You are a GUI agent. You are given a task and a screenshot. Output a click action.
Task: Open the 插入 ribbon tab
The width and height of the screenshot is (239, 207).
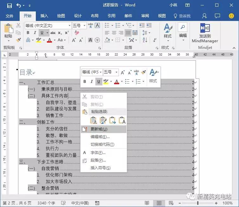tap(44, 16)
